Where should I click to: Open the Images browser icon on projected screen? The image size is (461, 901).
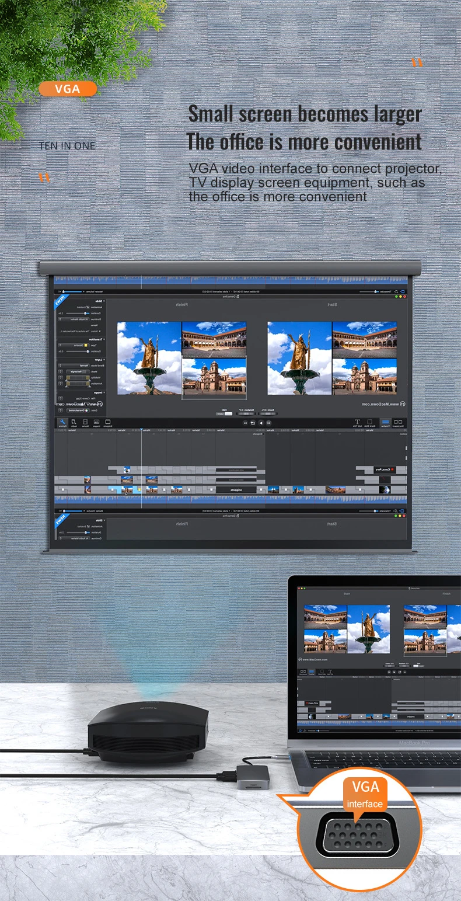coord(96,423)
